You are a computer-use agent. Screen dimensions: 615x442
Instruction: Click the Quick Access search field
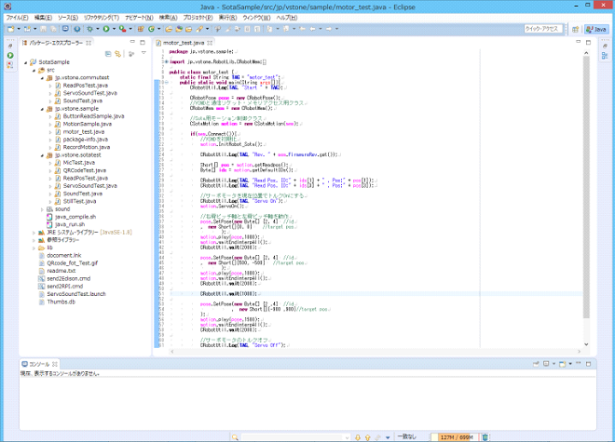(x=543, y=29)
